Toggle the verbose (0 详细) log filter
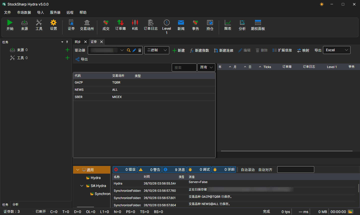 pos(224,169)
